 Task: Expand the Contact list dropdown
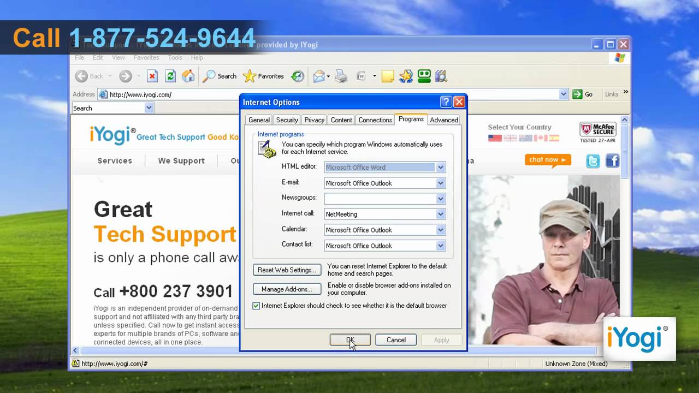coord(441,246)
